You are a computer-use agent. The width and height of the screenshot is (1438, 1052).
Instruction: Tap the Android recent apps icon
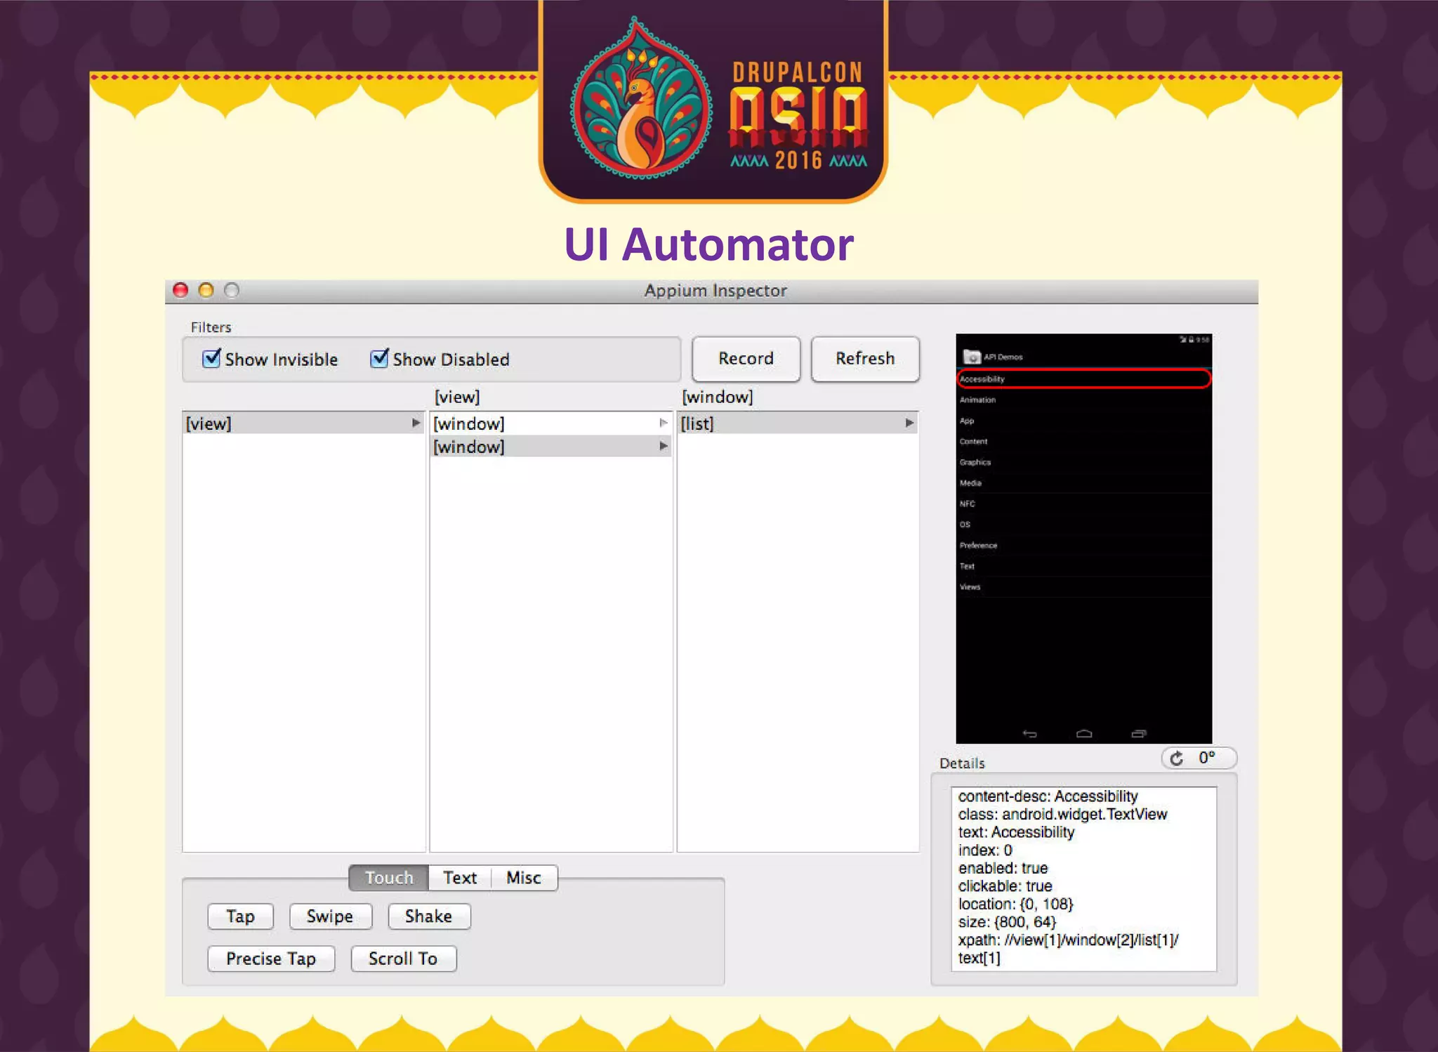(x=1139, y=734)
